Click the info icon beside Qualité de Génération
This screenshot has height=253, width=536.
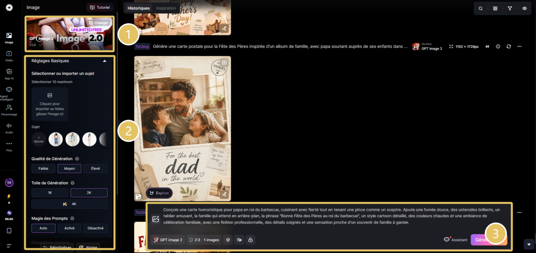tap(77, 159)
